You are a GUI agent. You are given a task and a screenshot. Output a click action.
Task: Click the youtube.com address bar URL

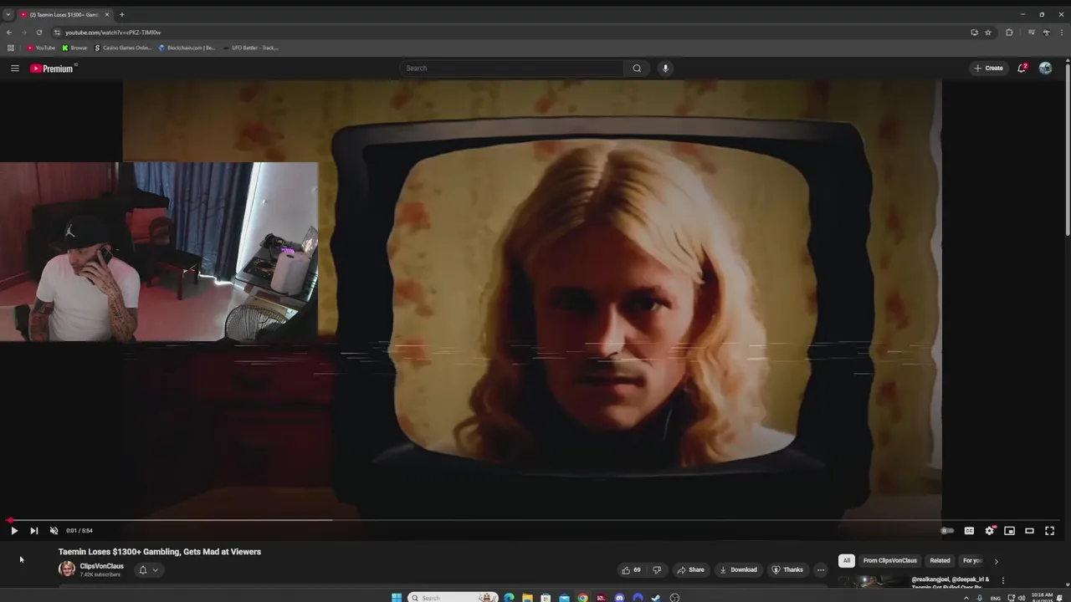coord(113,32)
